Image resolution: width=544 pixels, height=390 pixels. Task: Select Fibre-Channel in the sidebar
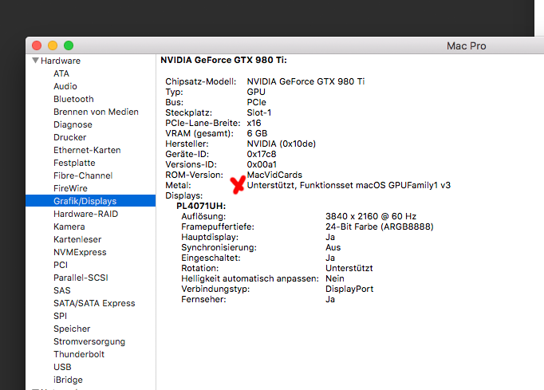click(x=83, y=175)
